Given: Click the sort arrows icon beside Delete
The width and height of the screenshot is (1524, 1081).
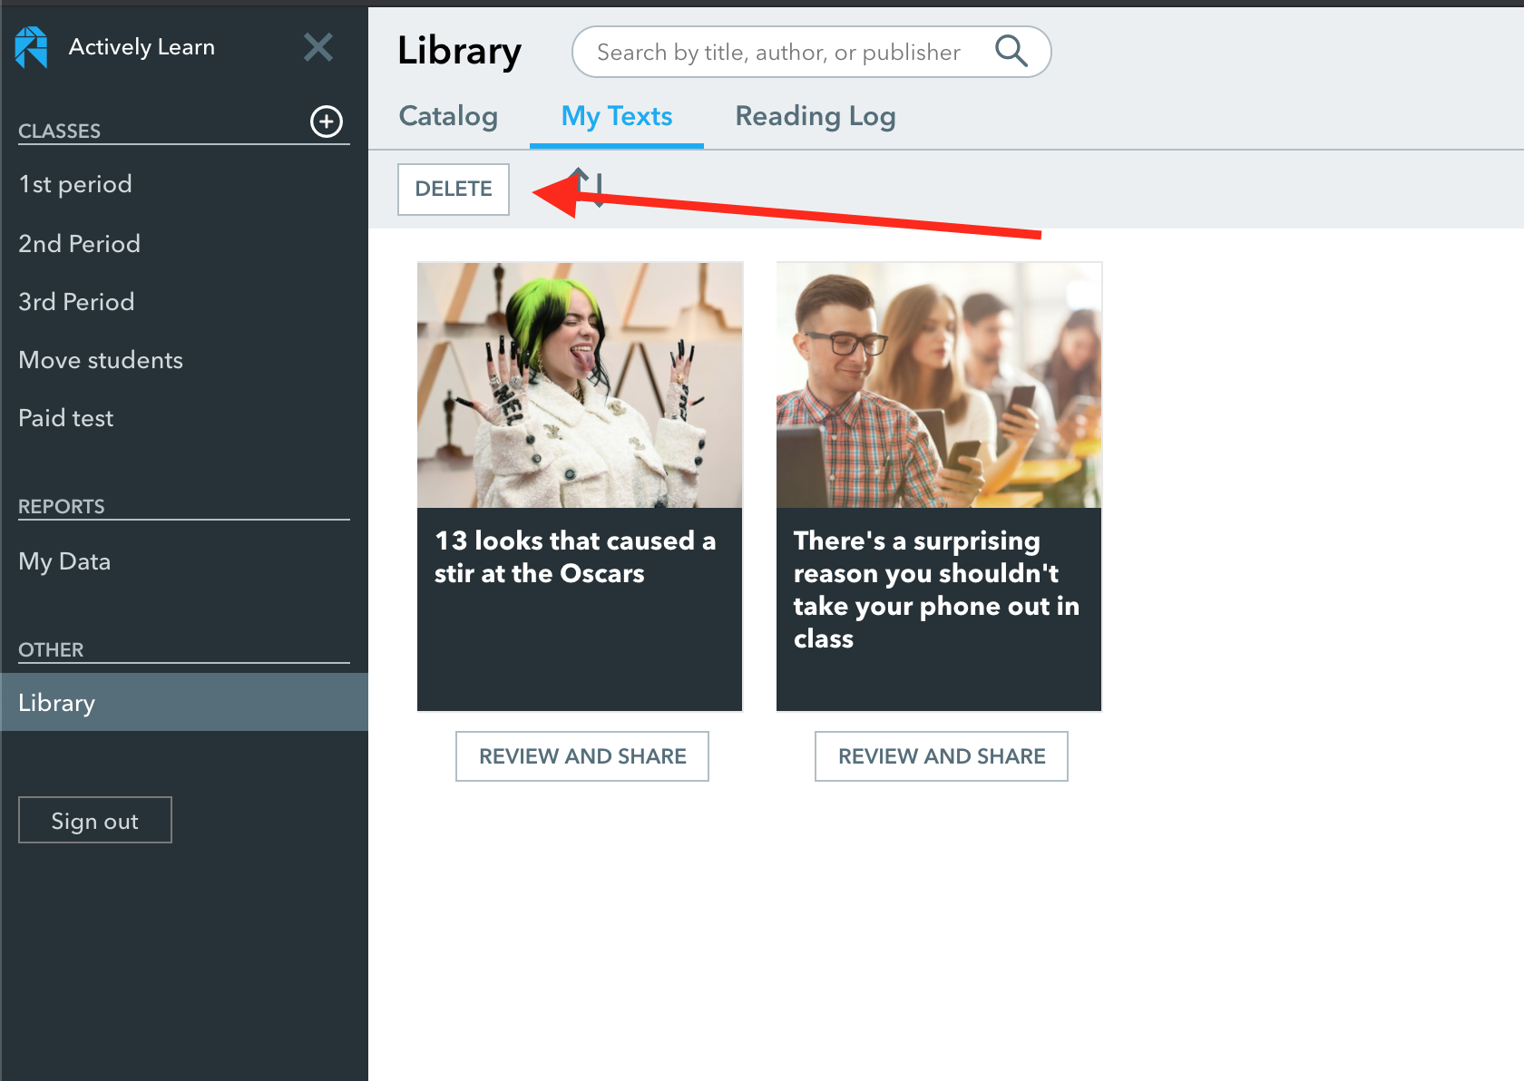Looking at the screenshot, I should point(588,188).
